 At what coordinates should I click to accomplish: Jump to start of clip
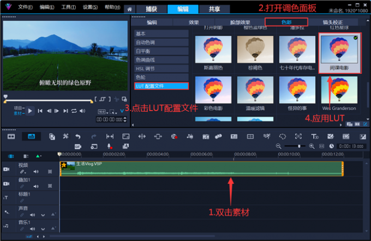pos(40,111)
